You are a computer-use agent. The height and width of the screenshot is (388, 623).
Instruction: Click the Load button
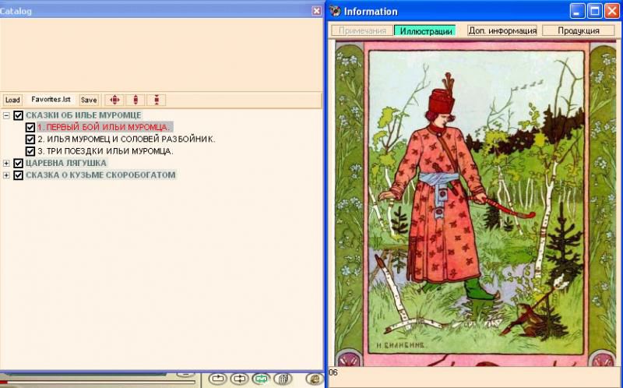coord(12,100)
